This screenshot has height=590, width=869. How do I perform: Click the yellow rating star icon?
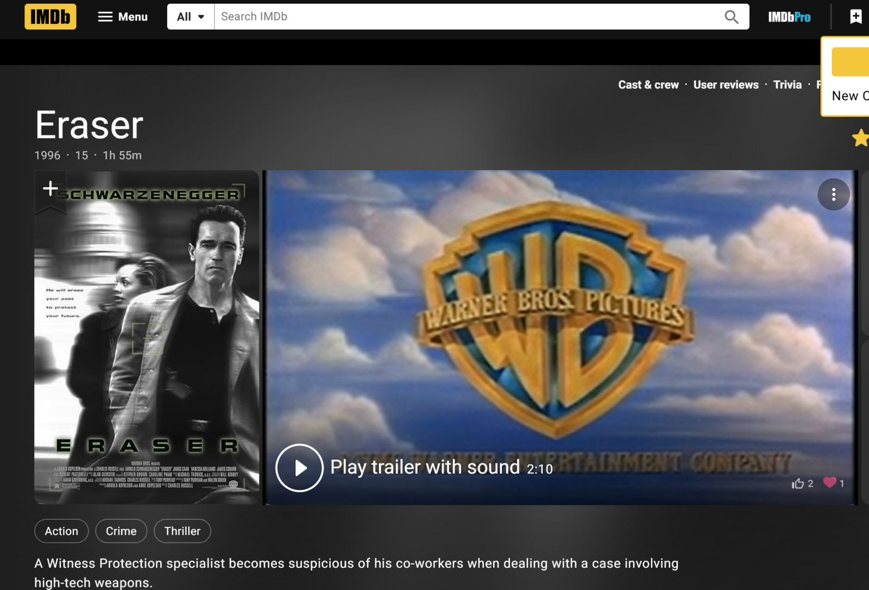coord(860,138)
